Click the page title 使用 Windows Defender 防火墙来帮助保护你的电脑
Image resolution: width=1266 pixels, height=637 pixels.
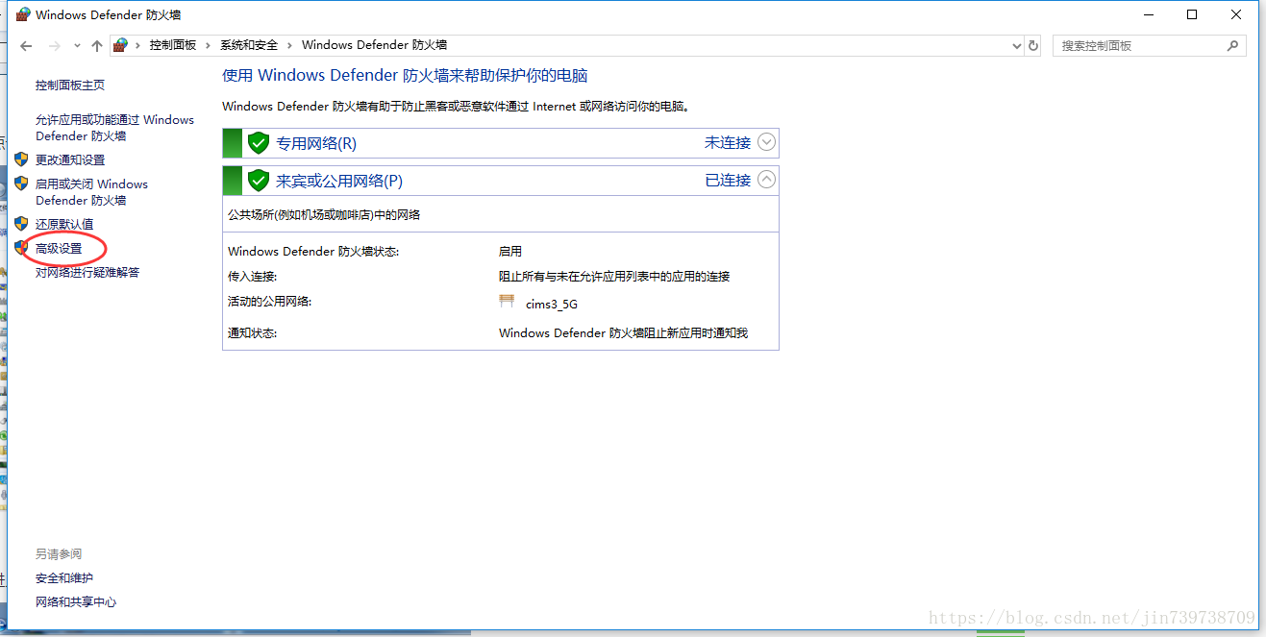[x=405, y=76]
